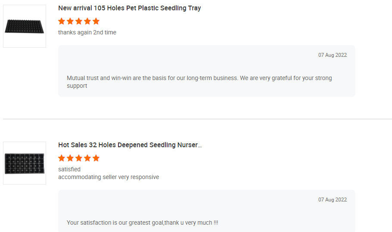The image size is (392, 232).
Task: Click fifth star of 105 Holes tray rating
Action: tap(96, 21)
